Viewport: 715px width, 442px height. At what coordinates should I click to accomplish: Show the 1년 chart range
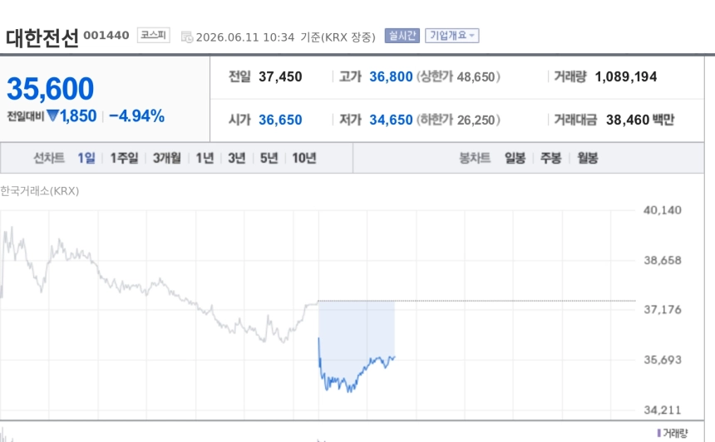(x=205, y=158)
